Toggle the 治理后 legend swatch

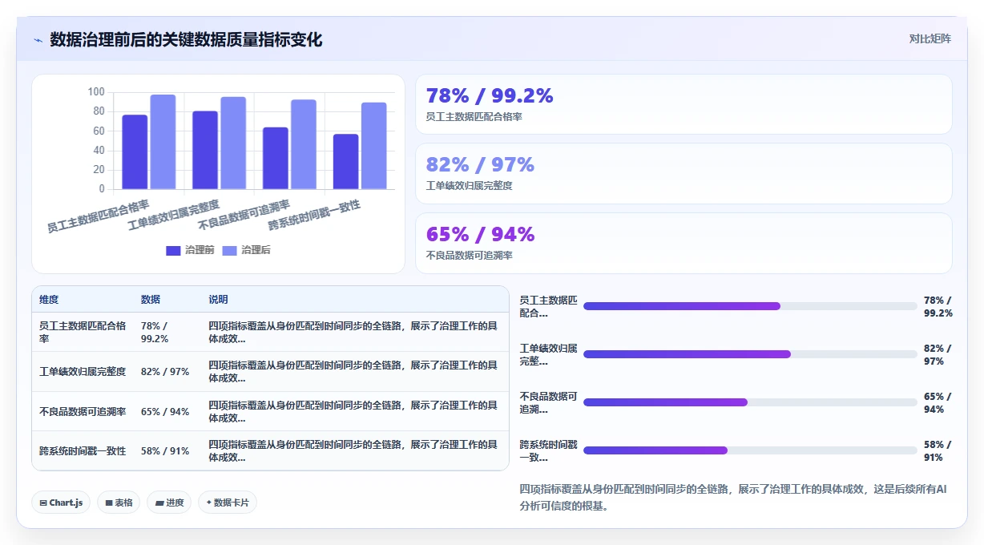click(229, 250)
